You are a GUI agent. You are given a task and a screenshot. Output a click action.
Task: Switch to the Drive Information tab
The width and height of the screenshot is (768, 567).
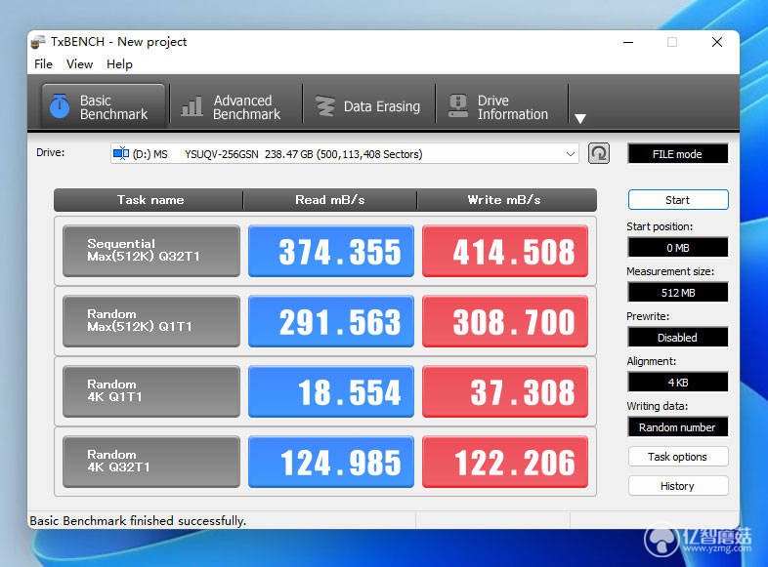[x=501, y=106]
